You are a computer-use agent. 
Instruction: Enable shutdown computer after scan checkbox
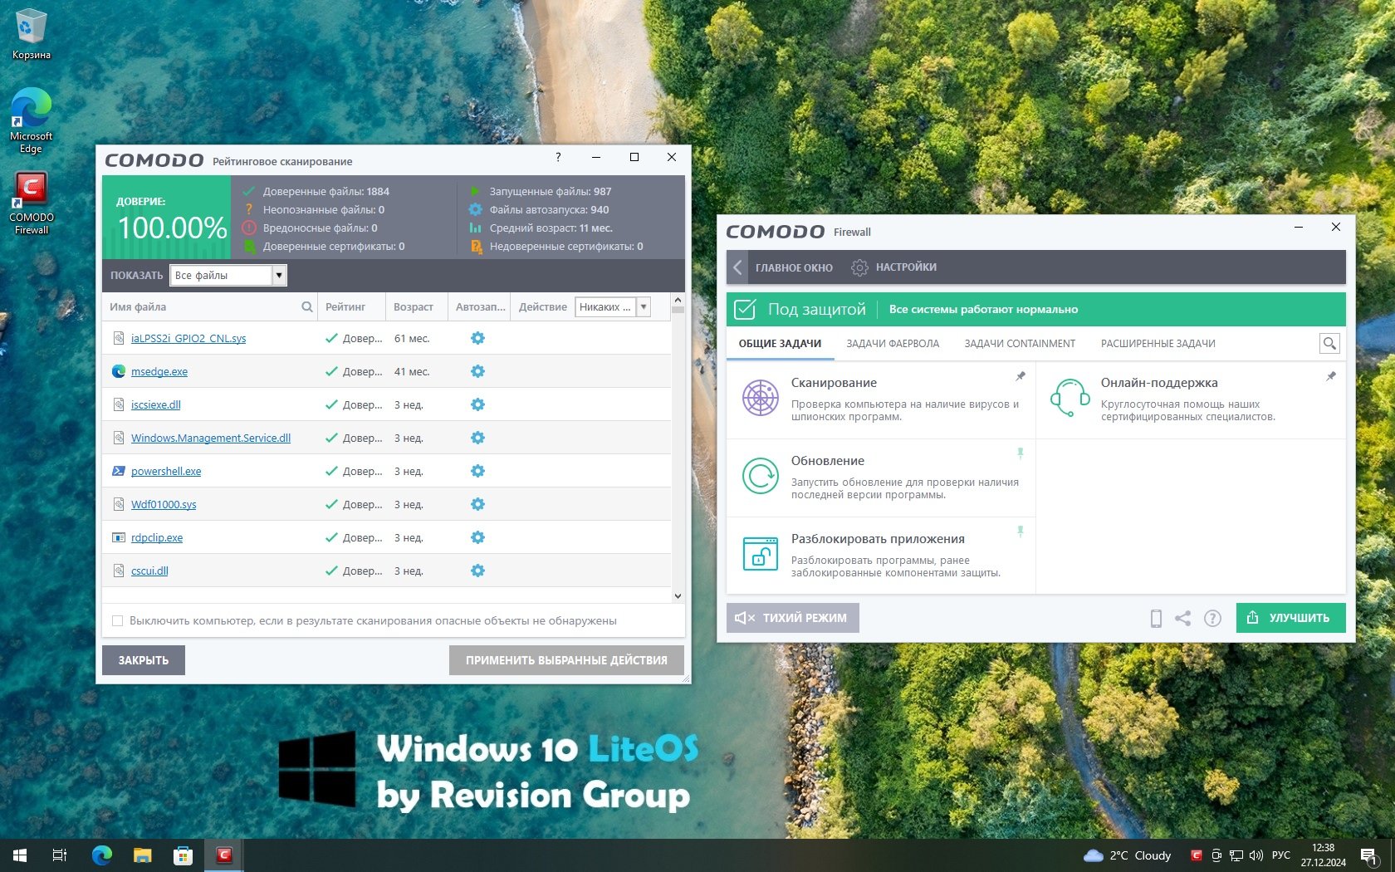[117, 621]
